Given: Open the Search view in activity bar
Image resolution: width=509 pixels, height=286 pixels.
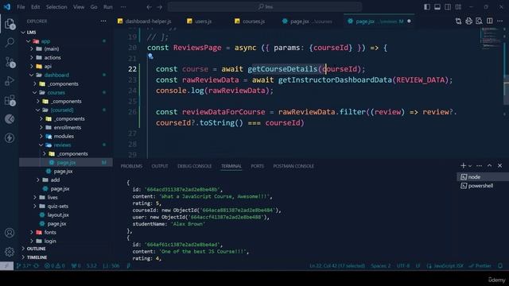Looking at the screenshot, I should tap(10, 42).
